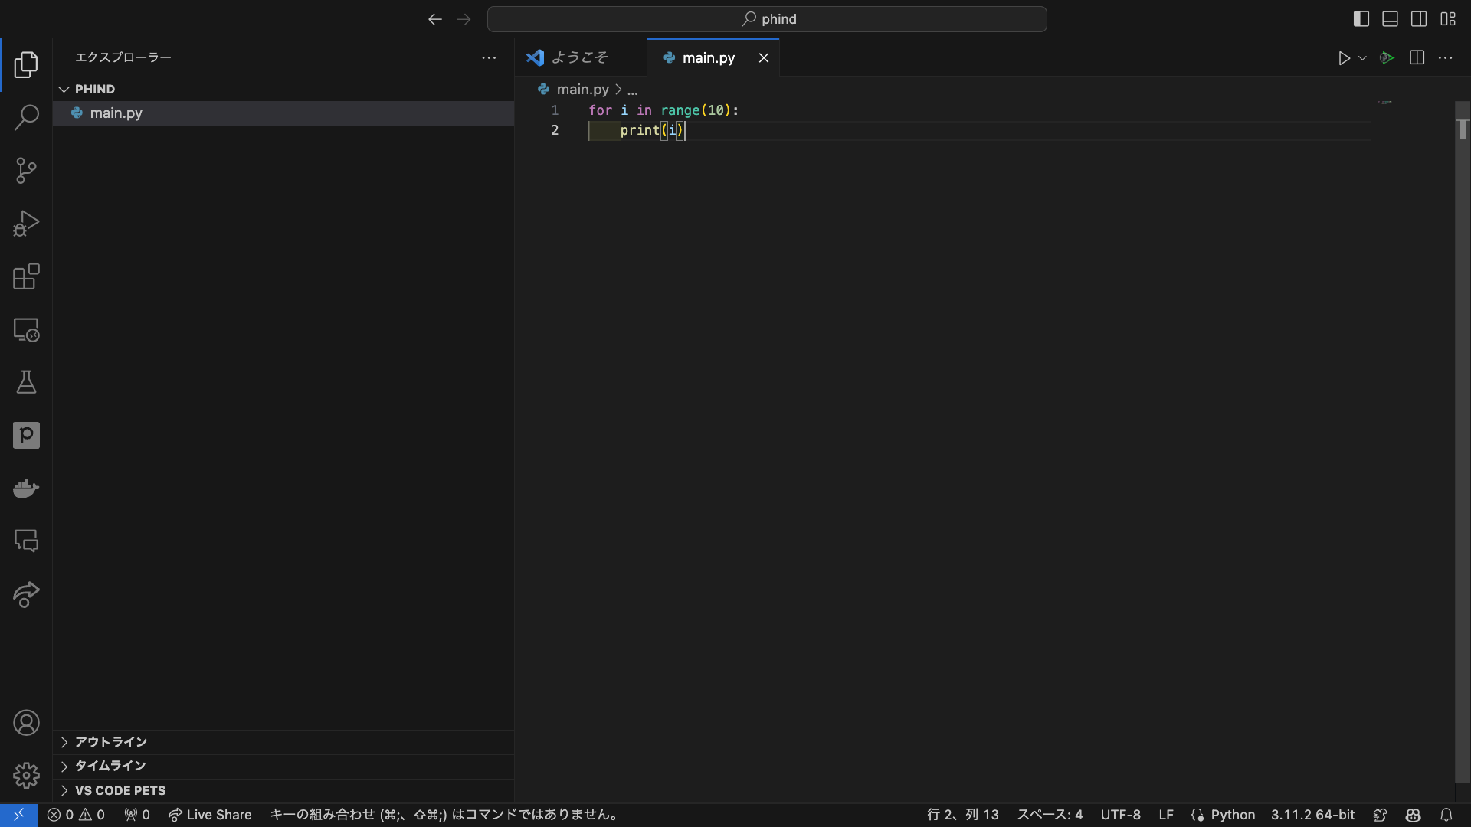
Task: Click Live Share in the status bar
Action: pos(210,815)
